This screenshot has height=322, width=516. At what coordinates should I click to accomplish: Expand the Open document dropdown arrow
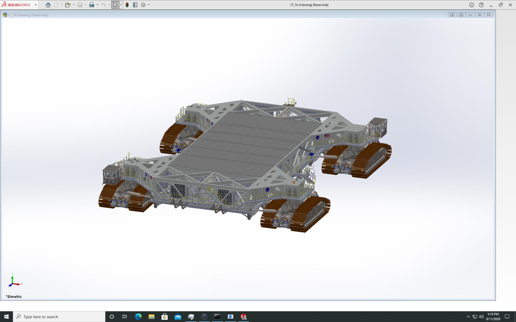[x=74, y=5]
